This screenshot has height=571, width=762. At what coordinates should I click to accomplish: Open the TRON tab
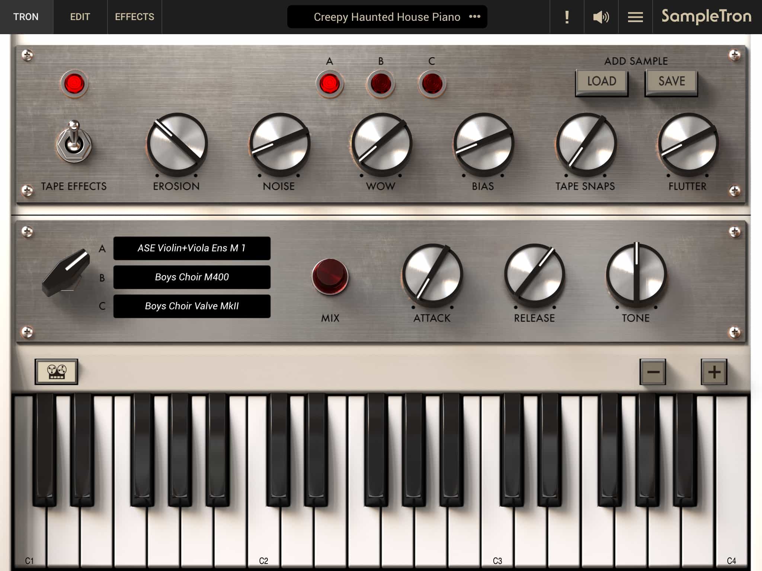(x=26, y=17)
